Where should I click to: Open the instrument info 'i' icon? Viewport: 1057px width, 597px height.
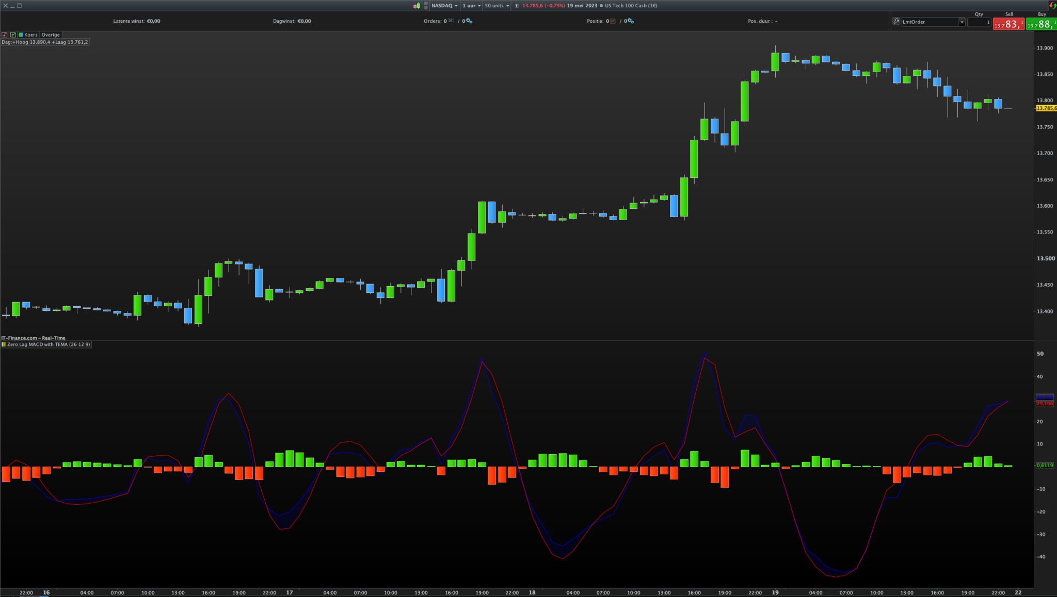(x=517, y=6)
